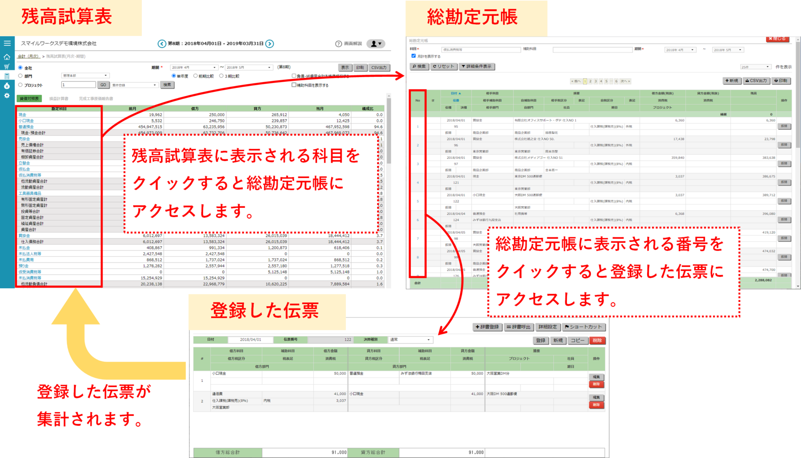Viewport: 801px width, 458px height.
Task: Open the 決算種別 通常 dropdown
Action: pyautogui.click(x=410, y=340)
